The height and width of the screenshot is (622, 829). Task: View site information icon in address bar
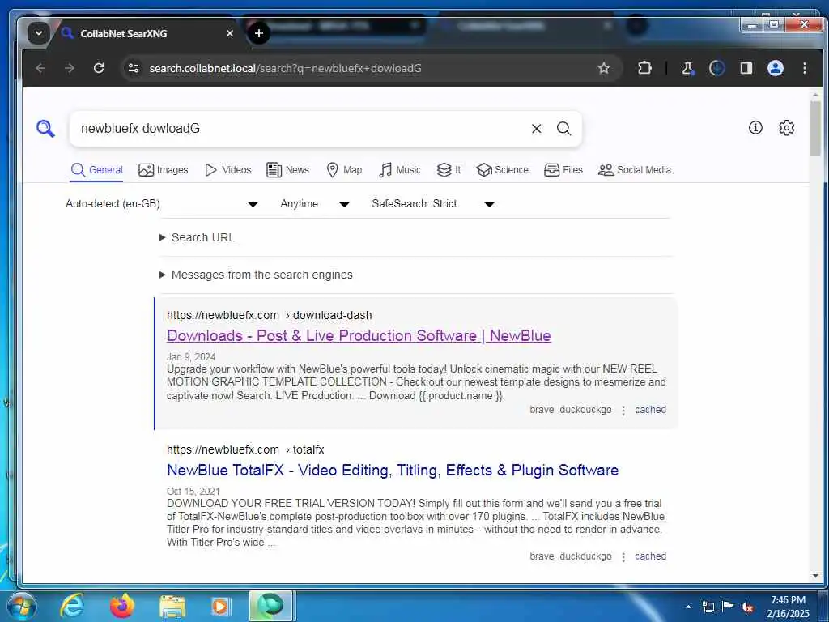tap(134, 68)
